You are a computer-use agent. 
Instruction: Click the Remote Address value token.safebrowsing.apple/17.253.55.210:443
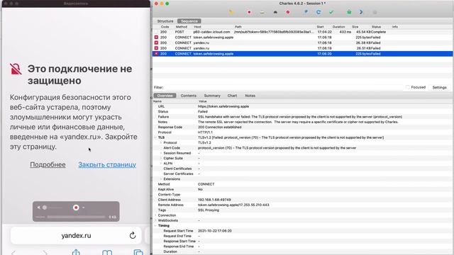233,205
